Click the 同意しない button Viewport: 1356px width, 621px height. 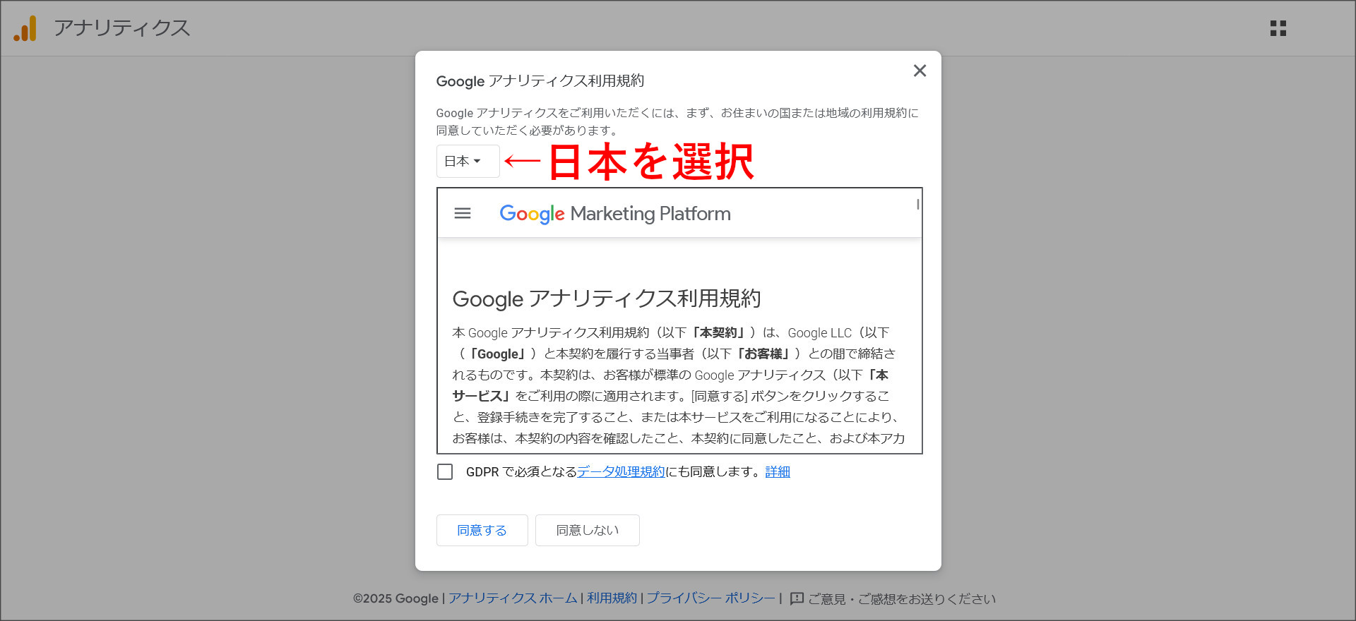[588, 530]
